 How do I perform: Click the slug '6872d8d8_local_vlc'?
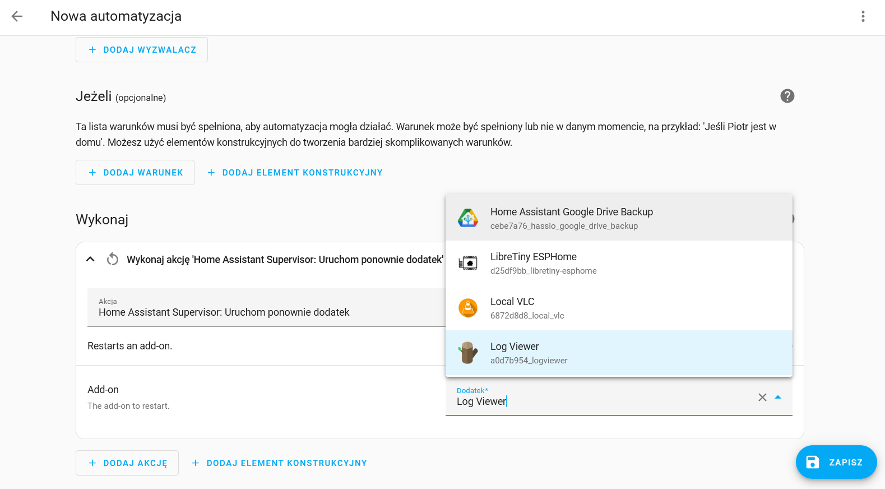527,316
